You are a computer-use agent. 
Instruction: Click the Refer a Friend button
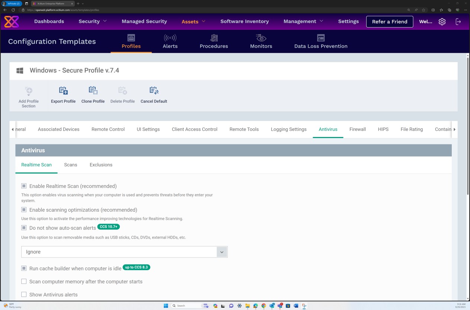coord(390,22)
